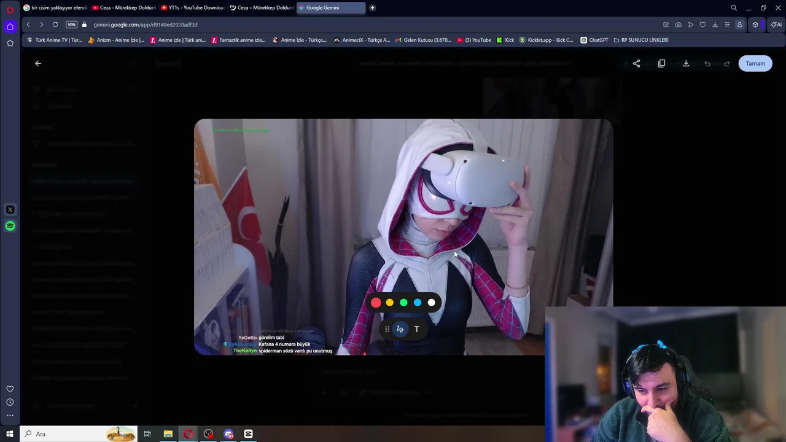The width and height of the screenshot is (786, 442).
Task: Switch to the YT1s YouTube Downloader tab
Action: coord(193,8)
